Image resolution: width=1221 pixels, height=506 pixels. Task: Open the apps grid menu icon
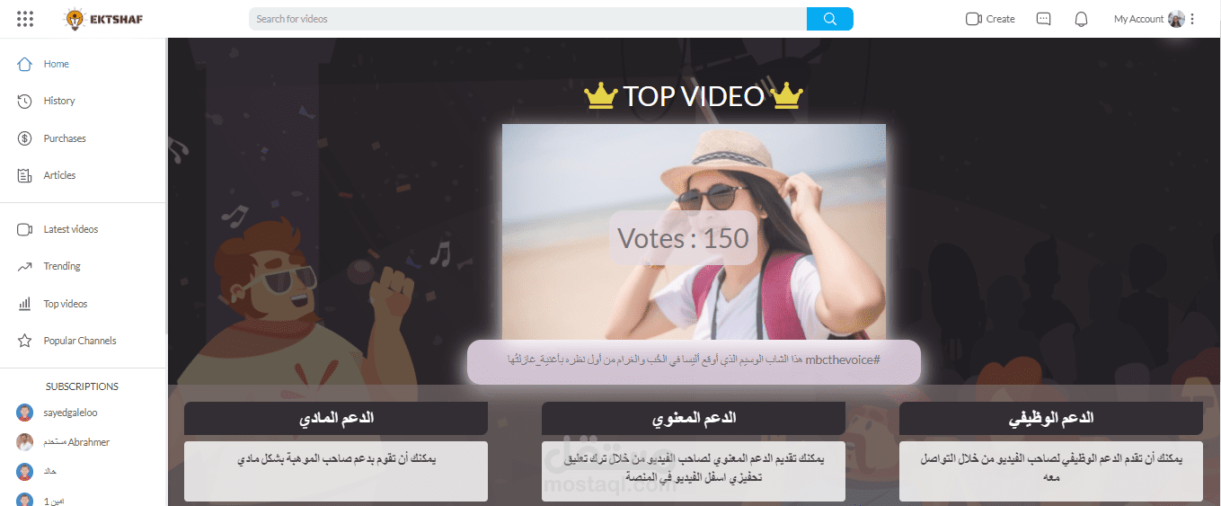[x=25, y=19]
